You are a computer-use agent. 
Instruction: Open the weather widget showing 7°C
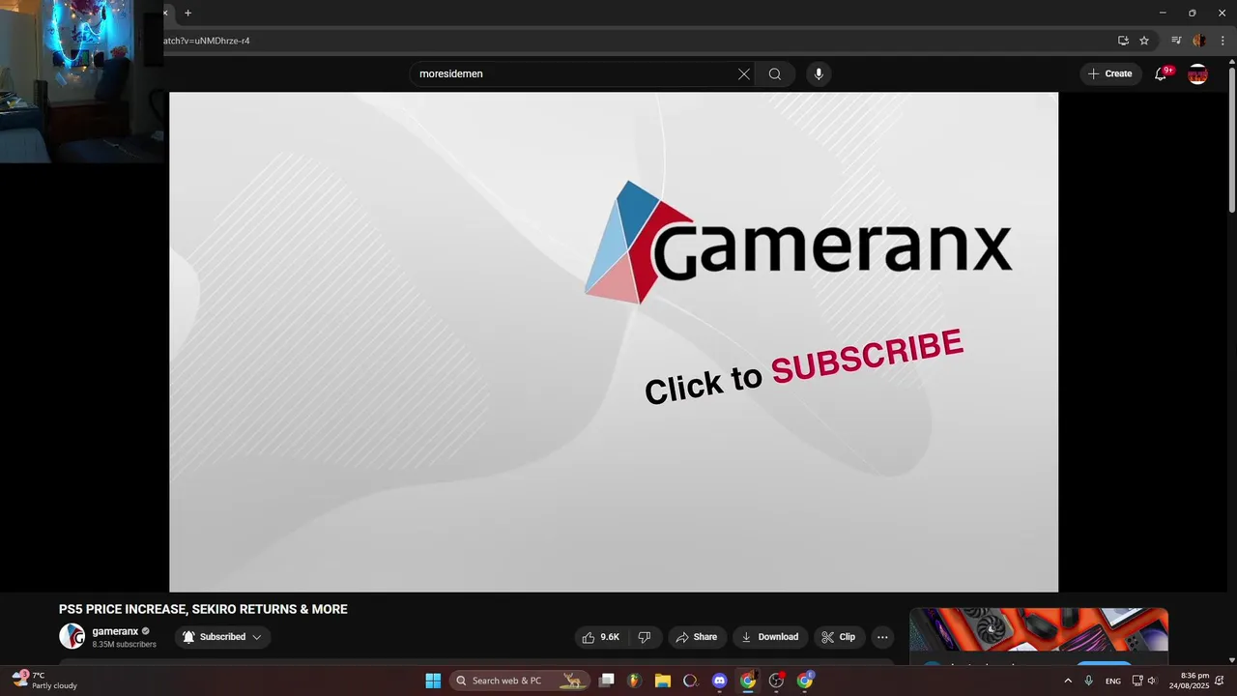click(x=44, y=681)
